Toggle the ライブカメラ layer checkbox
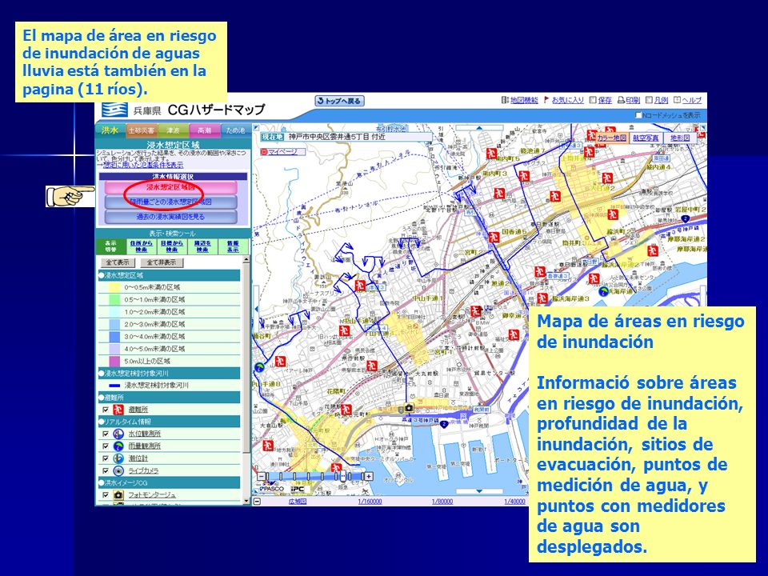The width and height of the screenshot is (768, 576). 106,470
